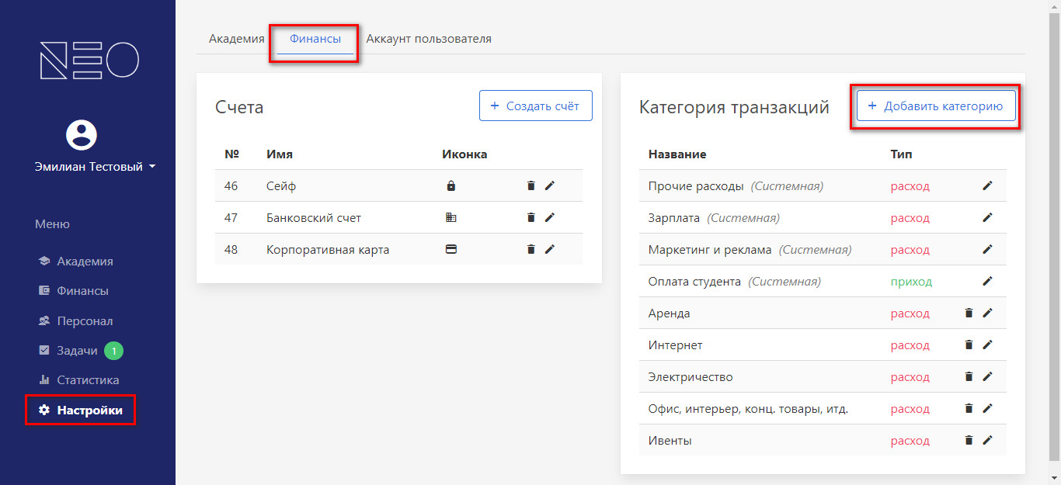The image size is (1061, 485).
Task: Delete the Корпоративная карта account
Action: [531, 249]
